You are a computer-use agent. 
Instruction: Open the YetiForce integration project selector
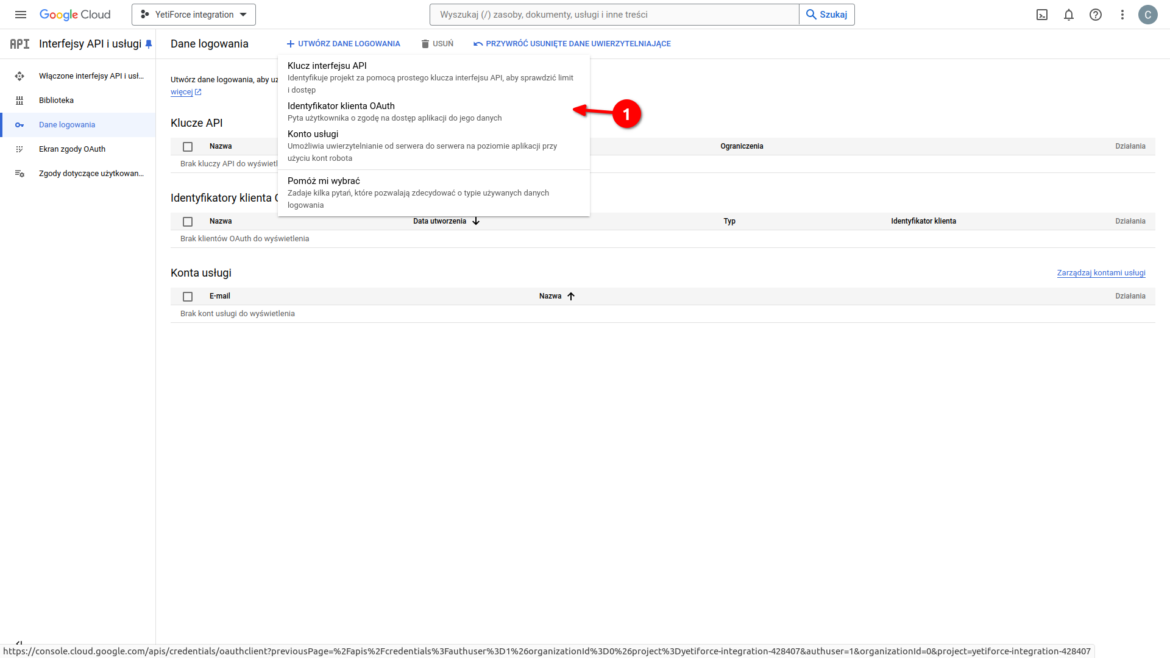pos(194,15)
